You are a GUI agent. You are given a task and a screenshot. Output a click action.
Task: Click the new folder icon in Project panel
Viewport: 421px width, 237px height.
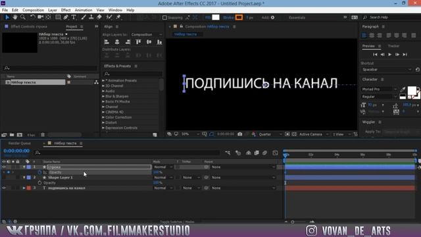[x=12, y=134]
